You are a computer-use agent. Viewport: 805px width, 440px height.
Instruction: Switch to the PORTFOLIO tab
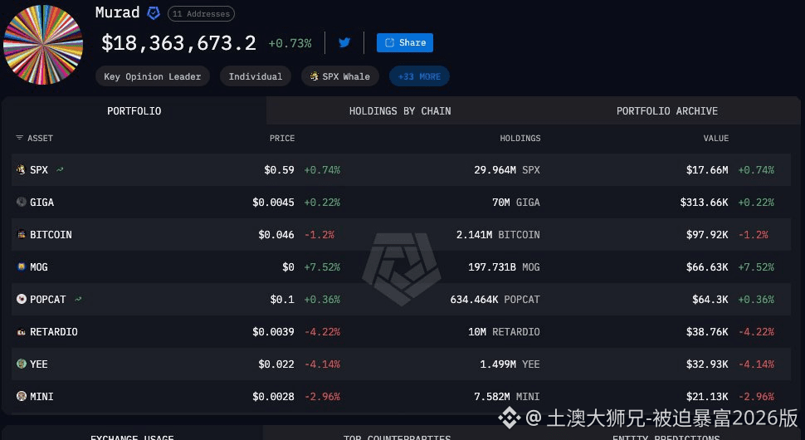(134, 111)
